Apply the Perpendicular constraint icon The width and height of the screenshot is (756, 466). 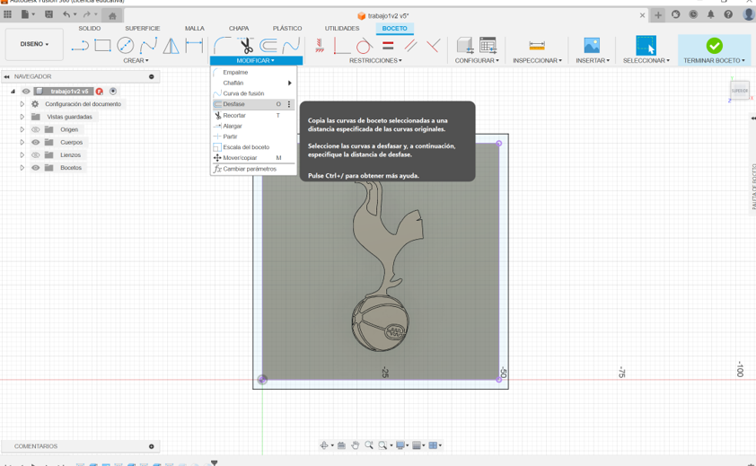coord(434,46)
